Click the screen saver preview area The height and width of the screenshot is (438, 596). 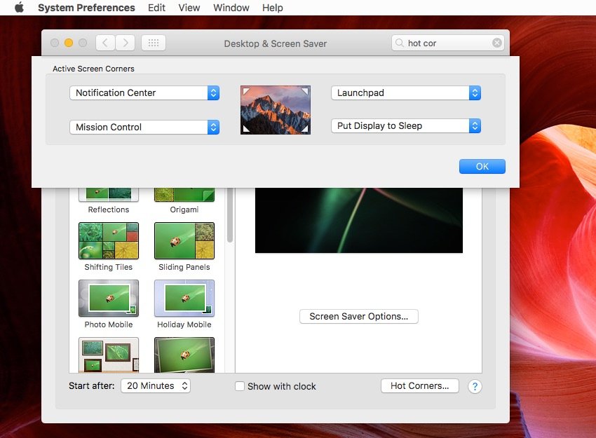coord(359,220)
